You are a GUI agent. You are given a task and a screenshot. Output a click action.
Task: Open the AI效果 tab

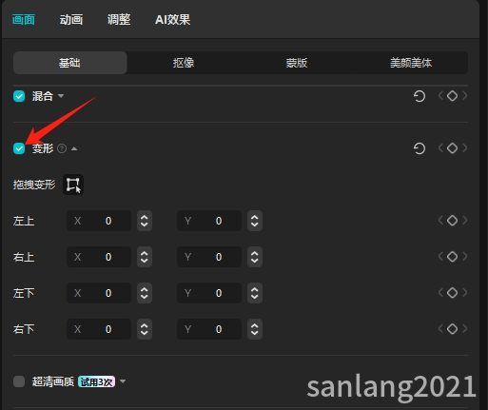point(173,20)
